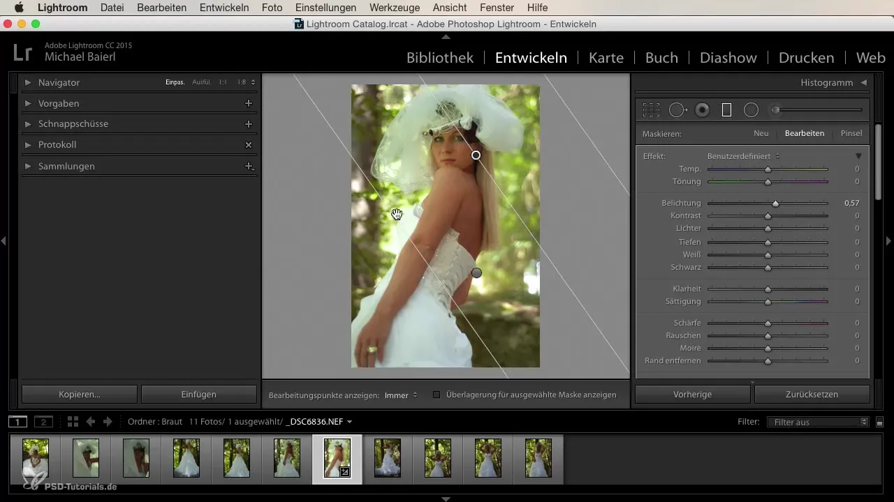This screenshot has width=894, height=502.
Task: Click the Belichtung slider handle
Action: (775, 204)
